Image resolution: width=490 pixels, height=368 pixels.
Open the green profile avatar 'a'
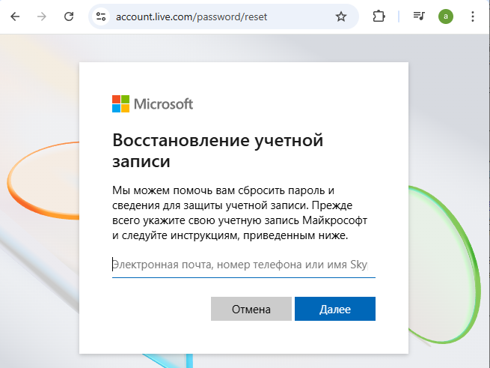click(446, 16)
